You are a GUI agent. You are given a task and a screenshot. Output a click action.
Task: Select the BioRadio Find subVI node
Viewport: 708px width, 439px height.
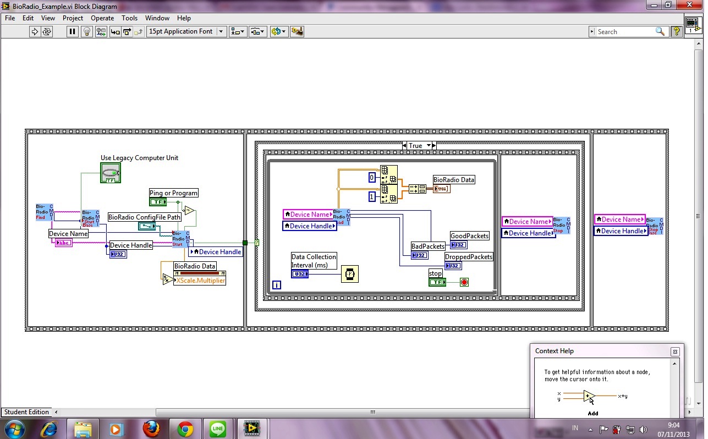coord(45,212)
